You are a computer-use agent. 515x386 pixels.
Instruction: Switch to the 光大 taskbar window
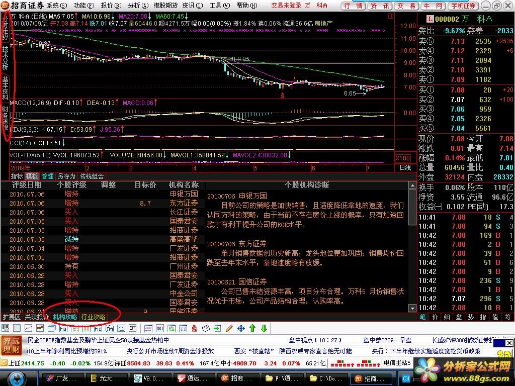point(106,378)
